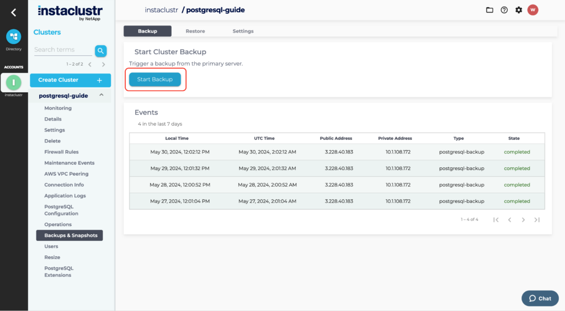Click the cluster search magnifier button
Image resolution: width=565 pixels, height=311 pixels.
click(x=100, y=51)
